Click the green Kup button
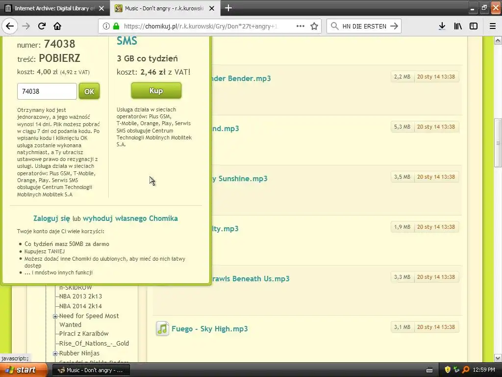The height and width of the screenshot is (377, 502). (x=156, y=91)
